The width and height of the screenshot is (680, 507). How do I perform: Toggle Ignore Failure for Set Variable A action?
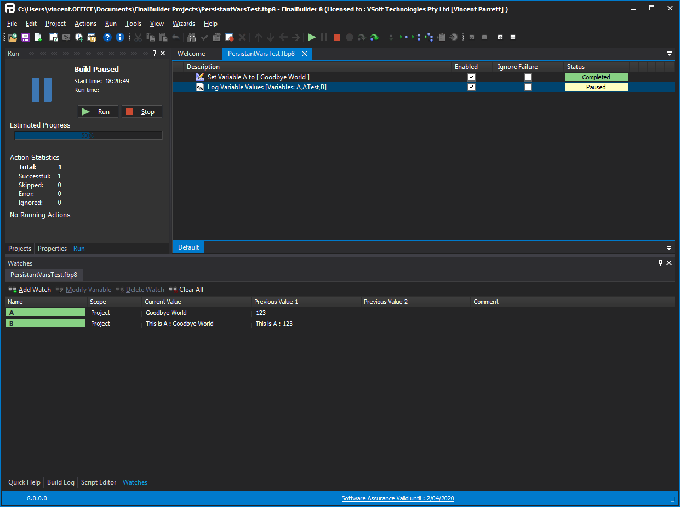(528, 77)
